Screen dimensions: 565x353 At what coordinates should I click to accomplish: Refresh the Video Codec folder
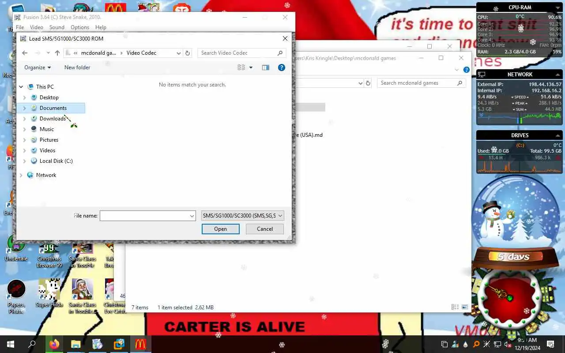click(x=188, y=53)
